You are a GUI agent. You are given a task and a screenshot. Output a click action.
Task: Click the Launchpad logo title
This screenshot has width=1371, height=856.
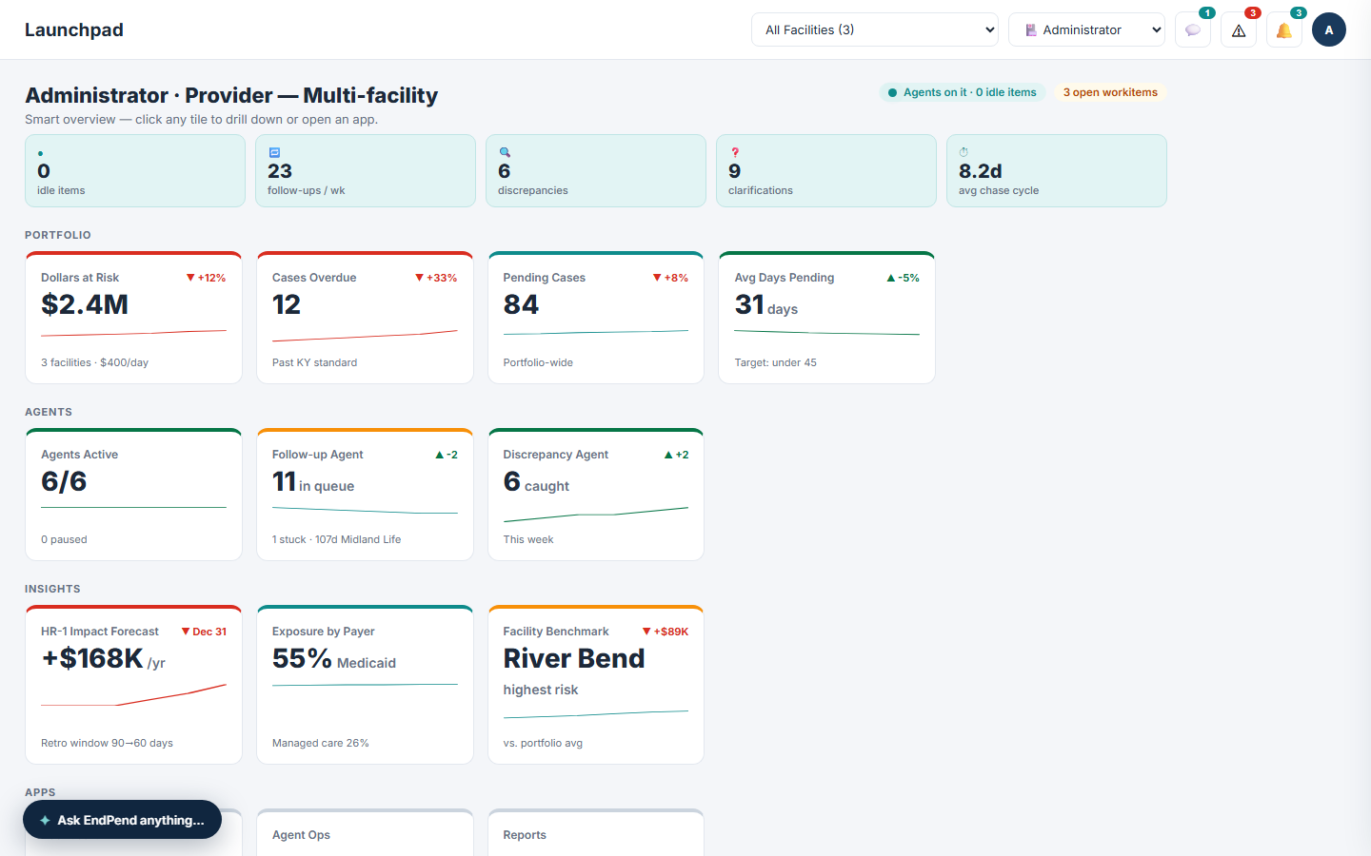[74, 29]
